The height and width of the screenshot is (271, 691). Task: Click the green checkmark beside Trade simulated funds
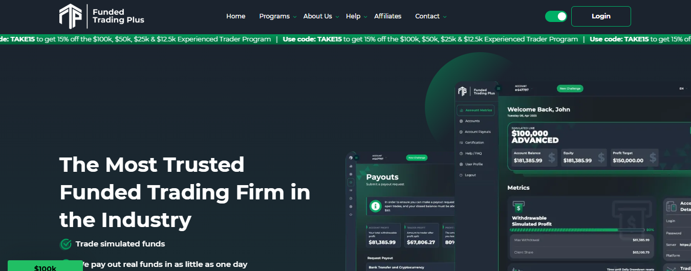pos(66,244)
